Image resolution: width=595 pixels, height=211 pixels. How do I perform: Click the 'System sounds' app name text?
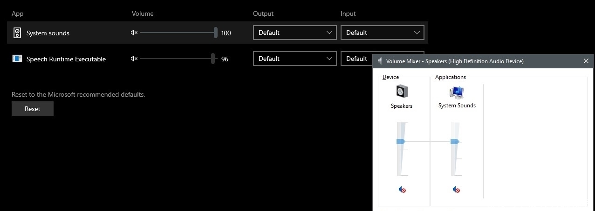[48, 33]
